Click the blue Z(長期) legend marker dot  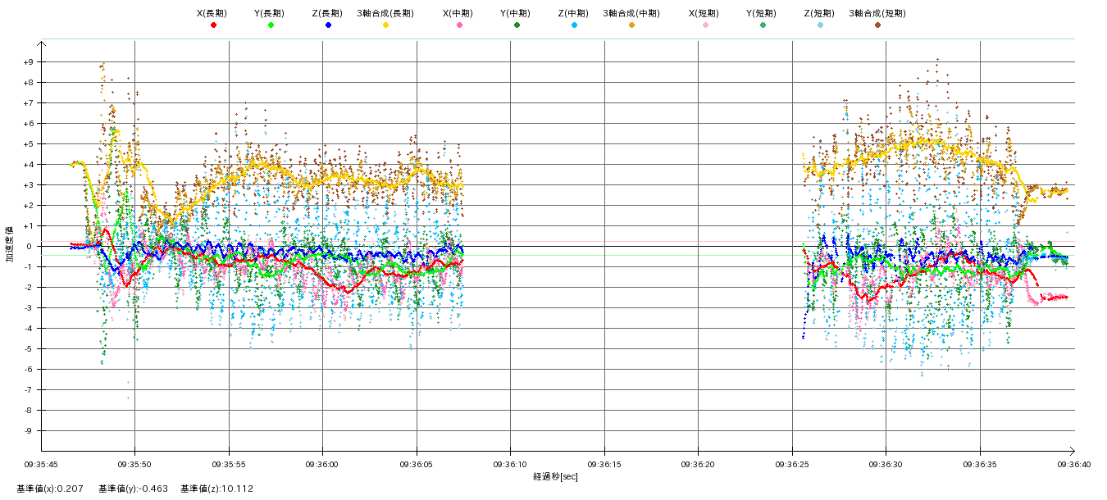pyautogui.click(x=328, y=25)
